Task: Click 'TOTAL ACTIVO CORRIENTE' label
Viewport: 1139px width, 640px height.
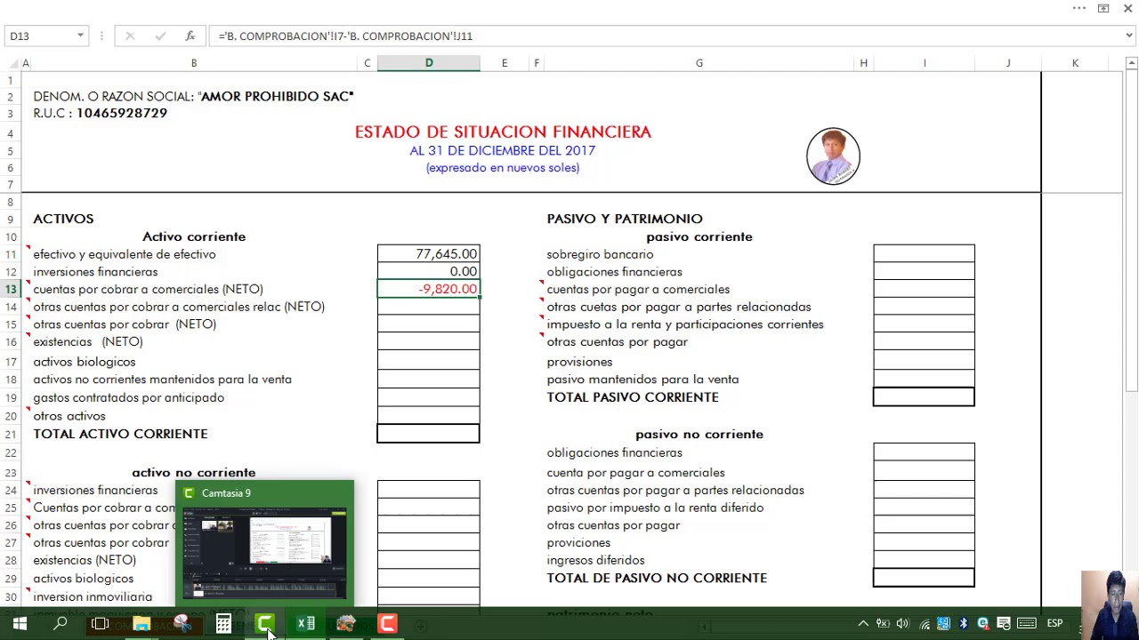Action: coord(120,434)
